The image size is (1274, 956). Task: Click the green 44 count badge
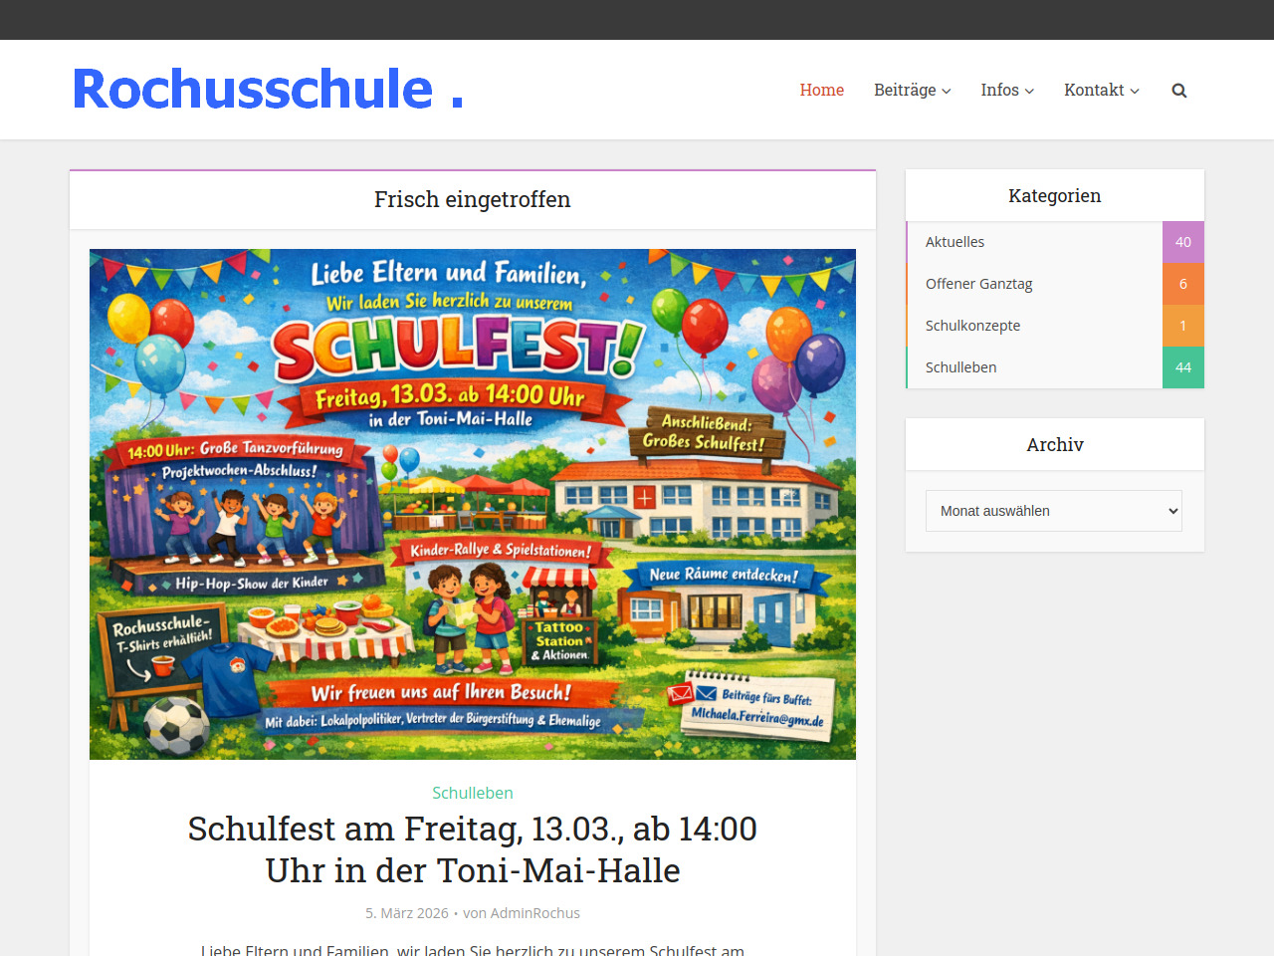pos(1183,367)
